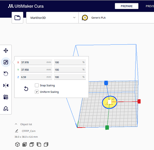Switch to PREVIEW stage

[x=150, y=6]
